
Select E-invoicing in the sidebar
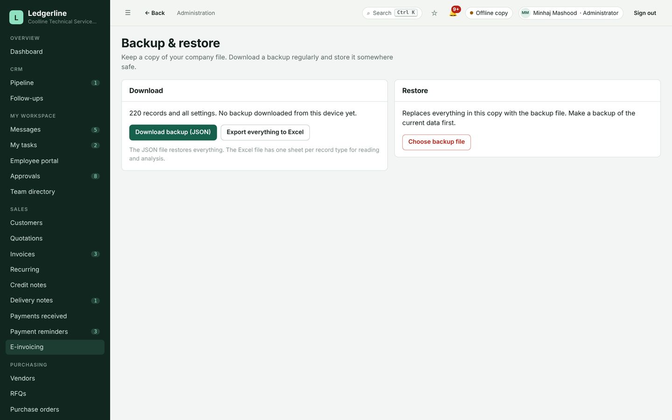55,347
